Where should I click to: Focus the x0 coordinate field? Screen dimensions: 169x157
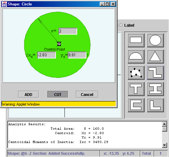pos(47,55)
